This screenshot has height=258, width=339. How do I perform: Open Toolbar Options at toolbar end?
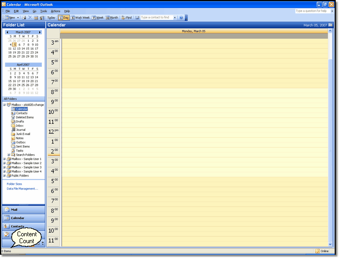[x=186, y=17]
